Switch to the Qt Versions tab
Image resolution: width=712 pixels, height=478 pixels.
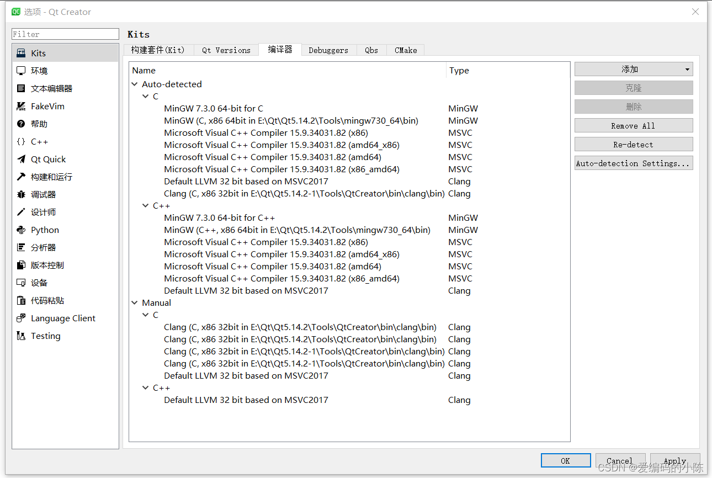[226, 50]
